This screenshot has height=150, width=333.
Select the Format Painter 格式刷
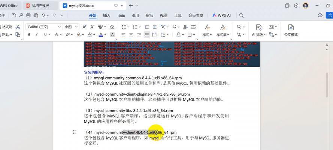(6, 27)
